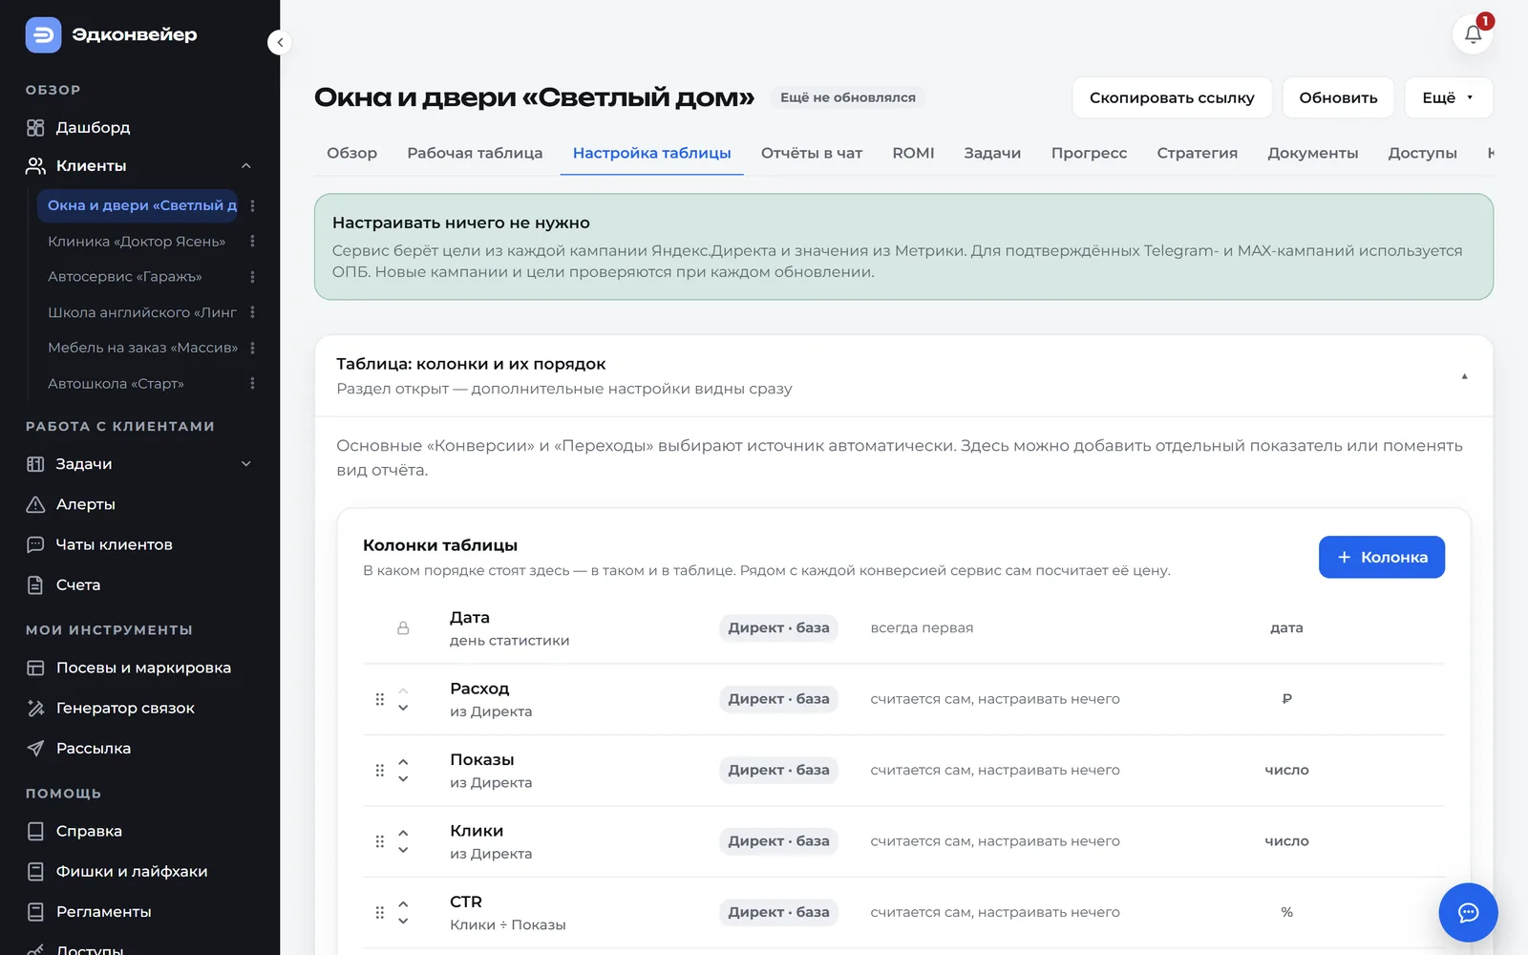Click the Регламенты icon

tap(35, 911)
